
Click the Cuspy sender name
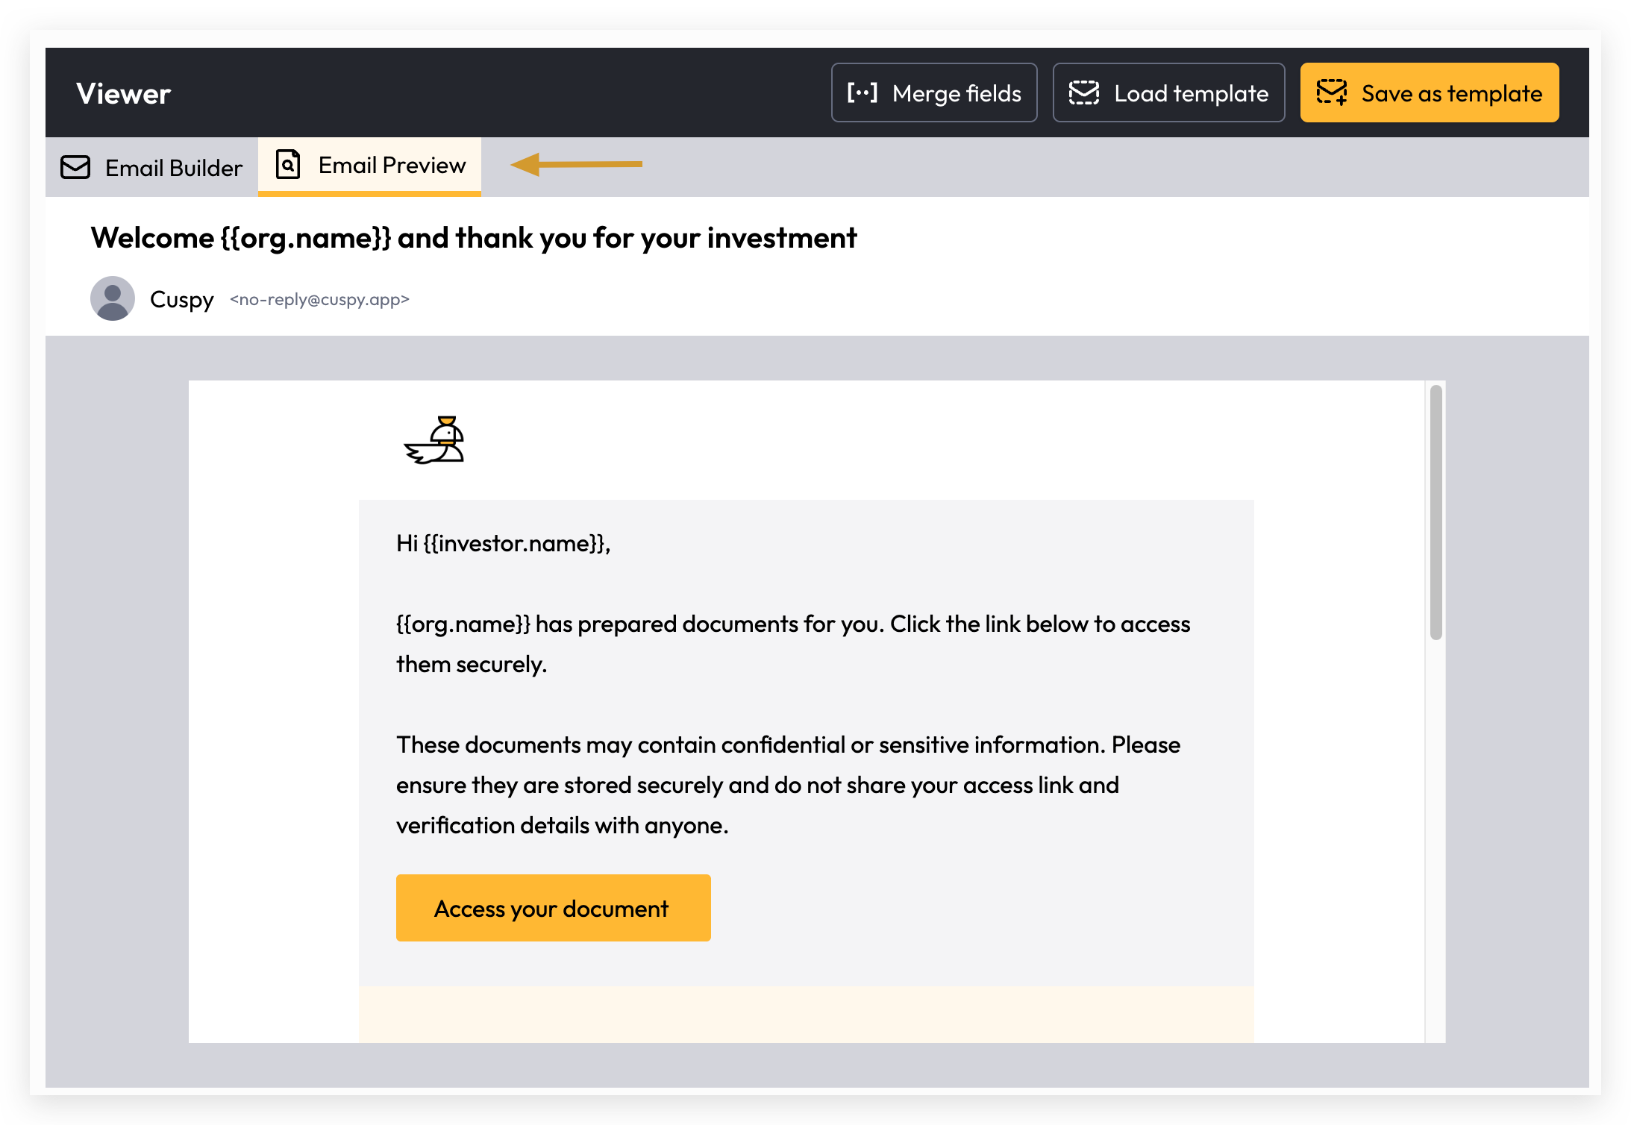[181, 299]
